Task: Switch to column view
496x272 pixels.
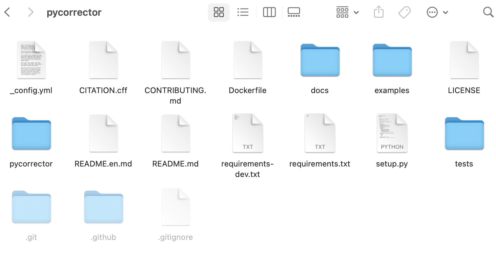Action: 269,12
